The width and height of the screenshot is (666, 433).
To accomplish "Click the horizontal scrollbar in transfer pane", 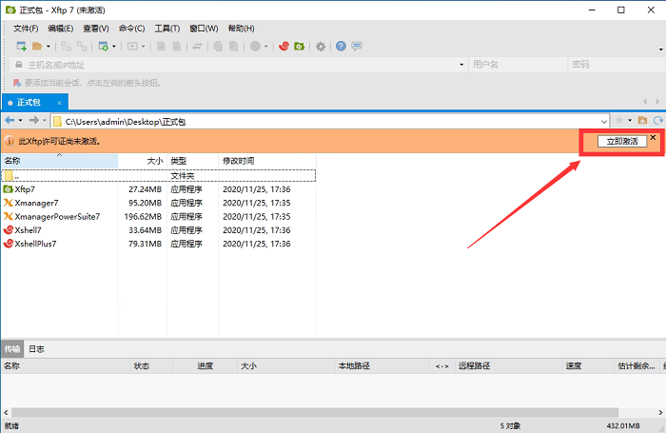I will [x=315, y=412].
